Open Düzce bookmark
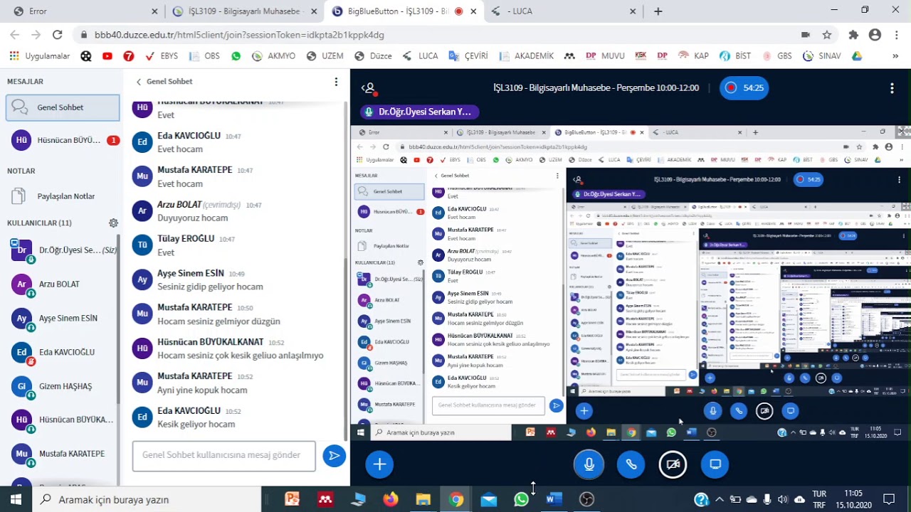 pos(373,56)
